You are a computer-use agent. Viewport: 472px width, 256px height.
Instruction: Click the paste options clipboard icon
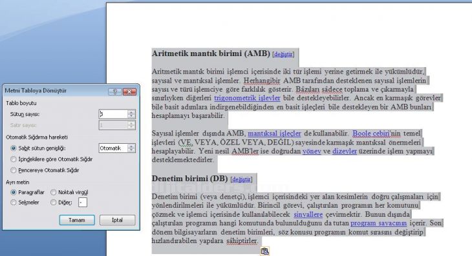264,251
